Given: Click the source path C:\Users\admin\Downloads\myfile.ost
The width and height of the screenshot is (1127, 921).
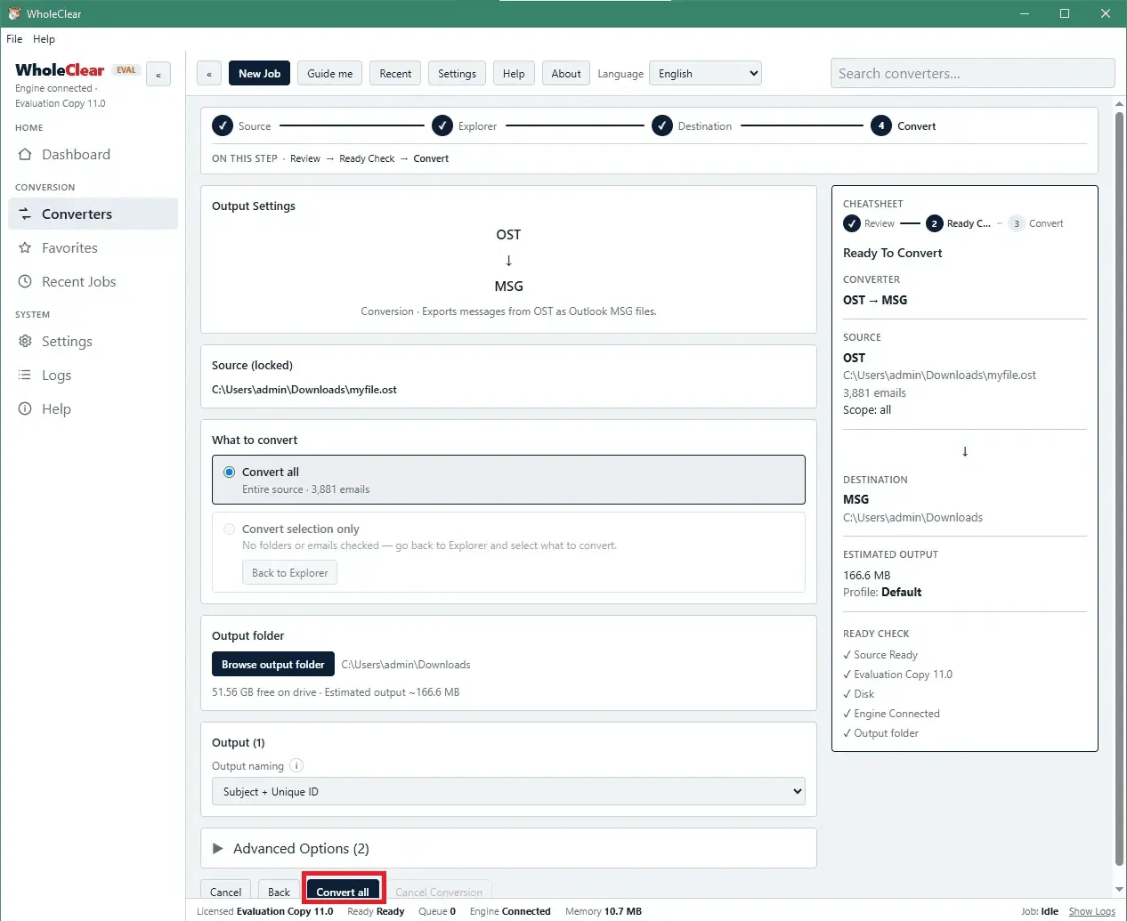Looking at the screenshot, I should click(304, 390).
